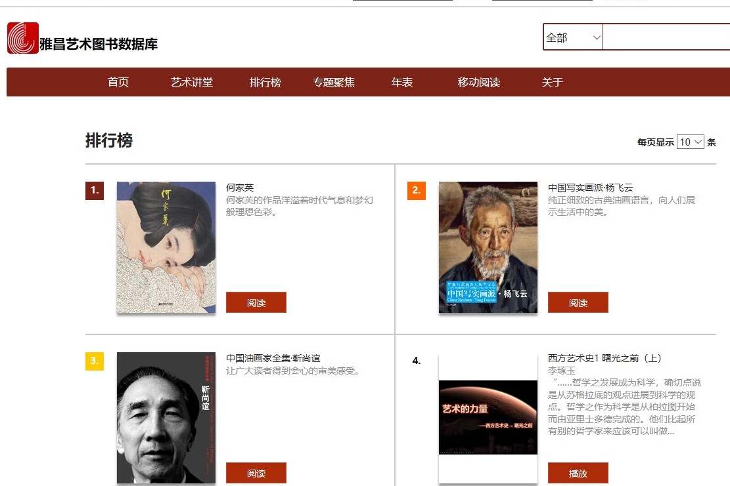Go to 首页 in navigation bar
The width and height of the screenshot is (730, 486).
[118, 82]
